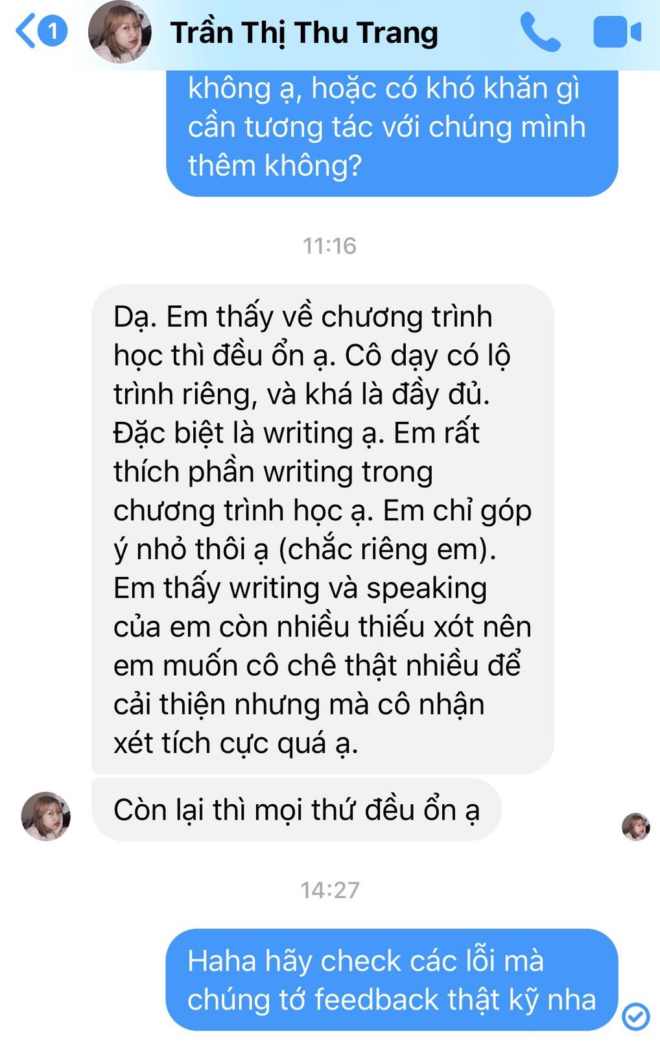Tap the unread count badge showing 1

click(x=53, y=32)
